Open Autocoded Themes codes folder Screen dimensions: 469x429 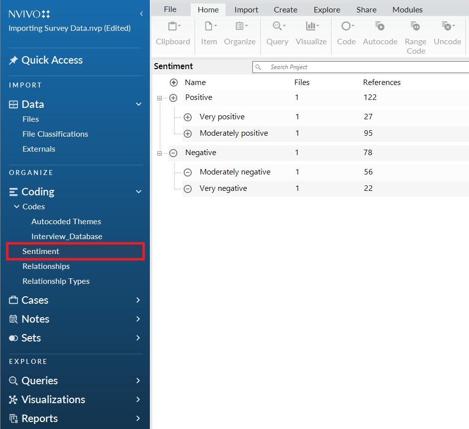[66, 222]
